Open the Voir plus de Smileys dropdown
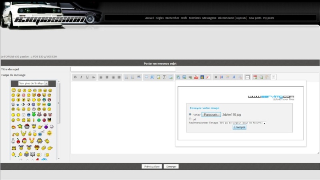The height and width of the screenshot is (180, 320). 33,83
